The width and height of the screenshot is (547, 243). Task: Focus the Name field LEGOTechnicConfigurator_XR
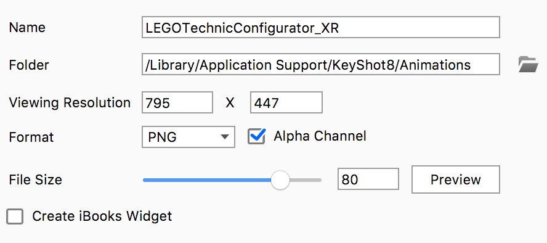click(320, 27)
